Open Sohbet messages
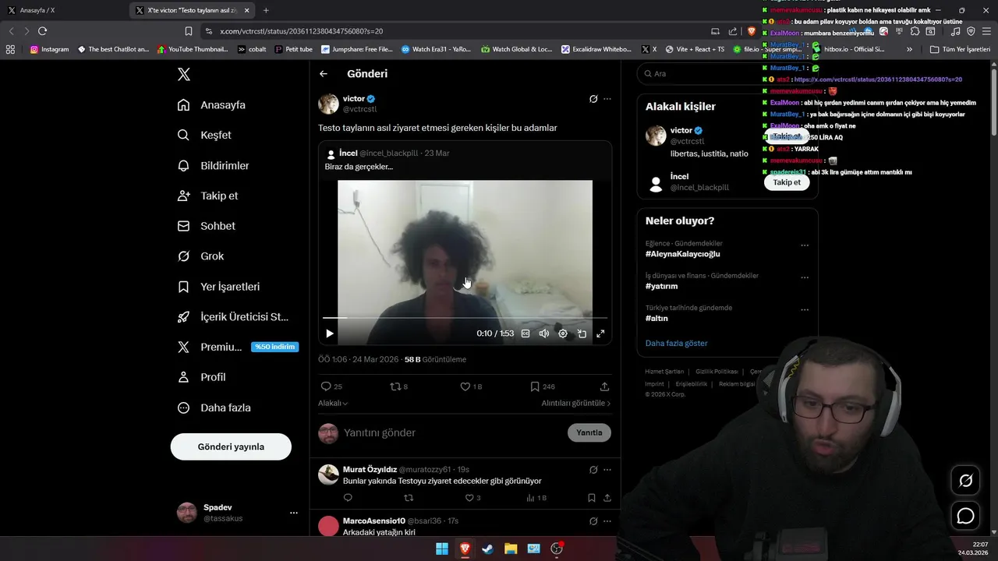998x561 pixels. point(206,226)
